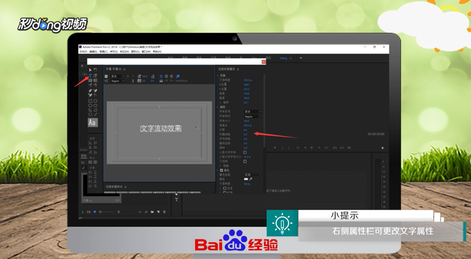The image size is (471, 259).
Task: Align text left in title toolbar
Action: (x=161, y=76)
